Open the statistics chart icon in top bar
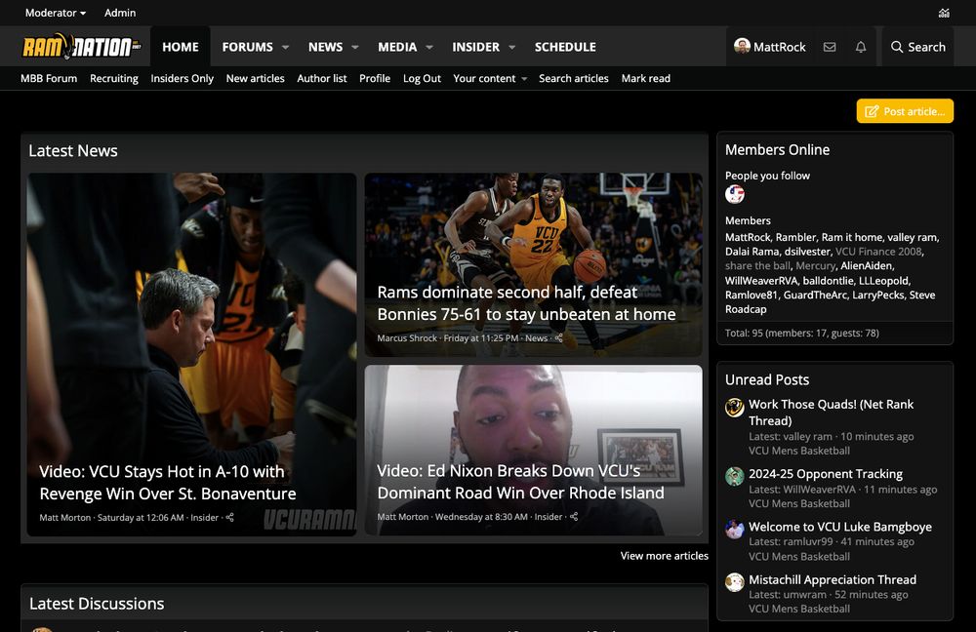The width and height of the screenshot is (976, 632). pos(944,13)
